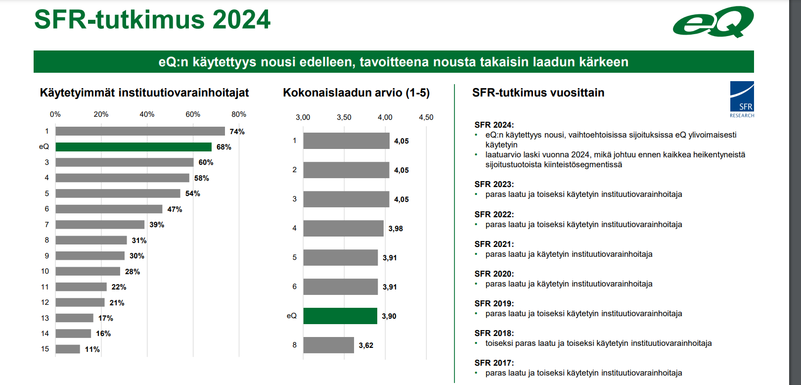Click the usage bar labeled 17%
801x385 pixels.
[x=75, y=318]
